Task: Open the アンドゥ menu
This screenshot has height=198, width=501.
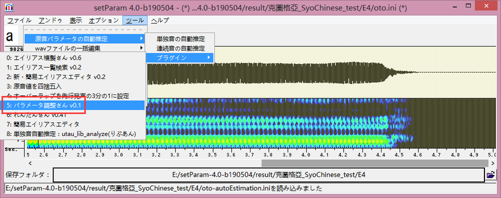Action: click(x=51, y=21)
